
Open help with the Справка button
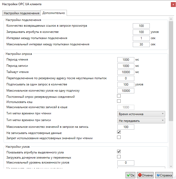pos(164,175)
